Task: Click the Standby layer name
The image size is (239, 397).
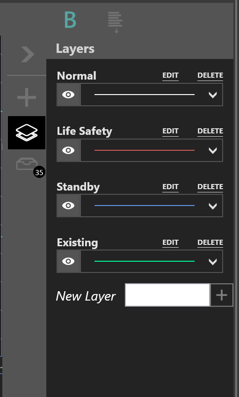Action: pos(78,187)
